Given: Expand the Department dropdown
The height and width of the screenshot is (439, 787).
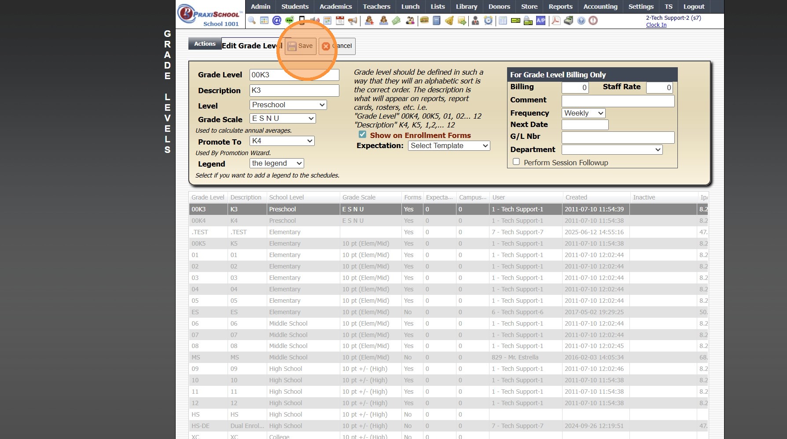Looking at the screenshot, I should 612,150.
